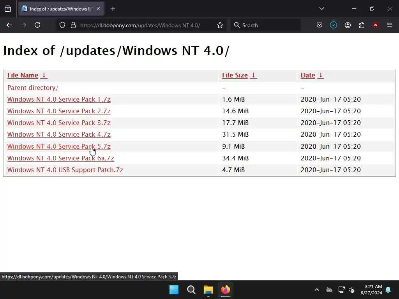This screenshot has height=299, width=399.
Task: Open muted volume tray icon
Action: click(352, 290)
